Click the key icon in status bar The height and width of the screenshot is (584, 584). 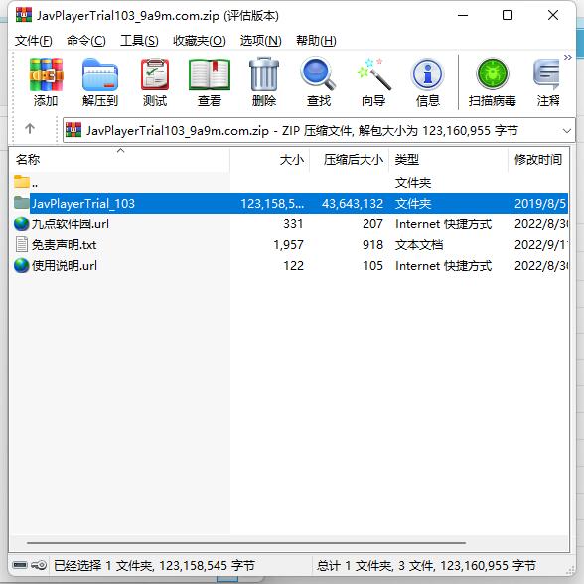[x=39, y=565]
